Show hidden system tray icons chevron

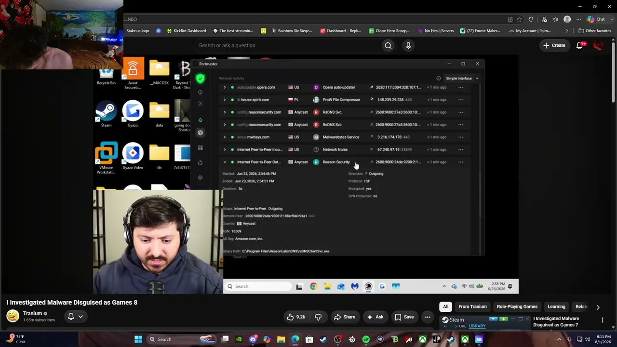(559, 339)
